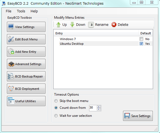Viewport: 160px width, 133px height.
Task: Increase countdown with the up spinner arrow
Action: (99, 107)
